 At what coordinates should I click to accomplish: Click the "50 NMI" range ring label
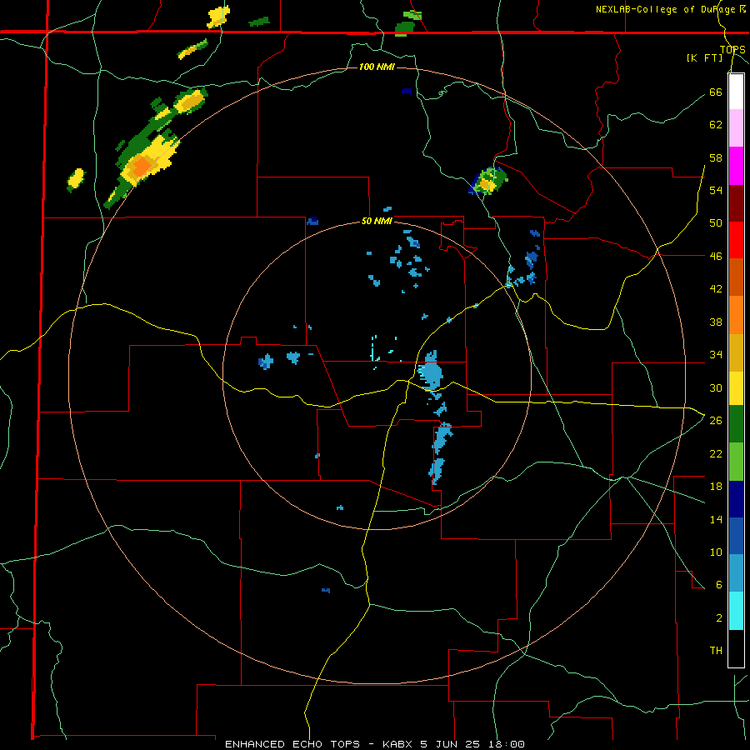coord(377,221)
